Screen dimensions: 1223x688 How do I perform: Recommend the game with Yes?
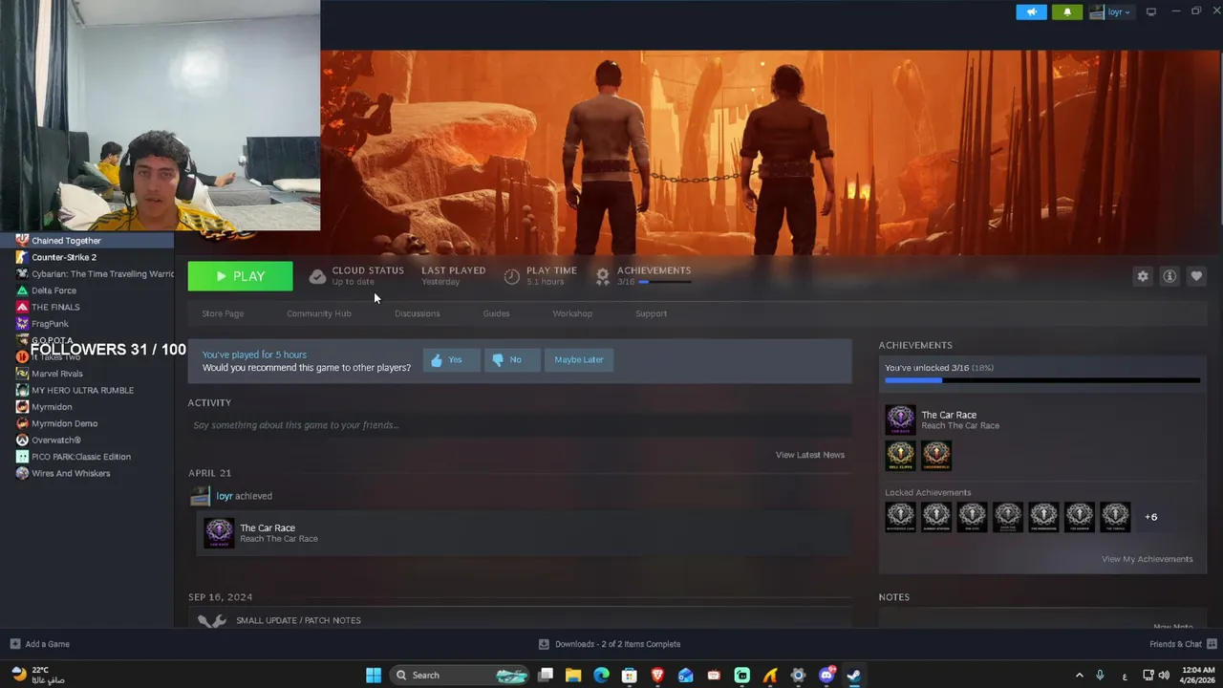point(451,360)
